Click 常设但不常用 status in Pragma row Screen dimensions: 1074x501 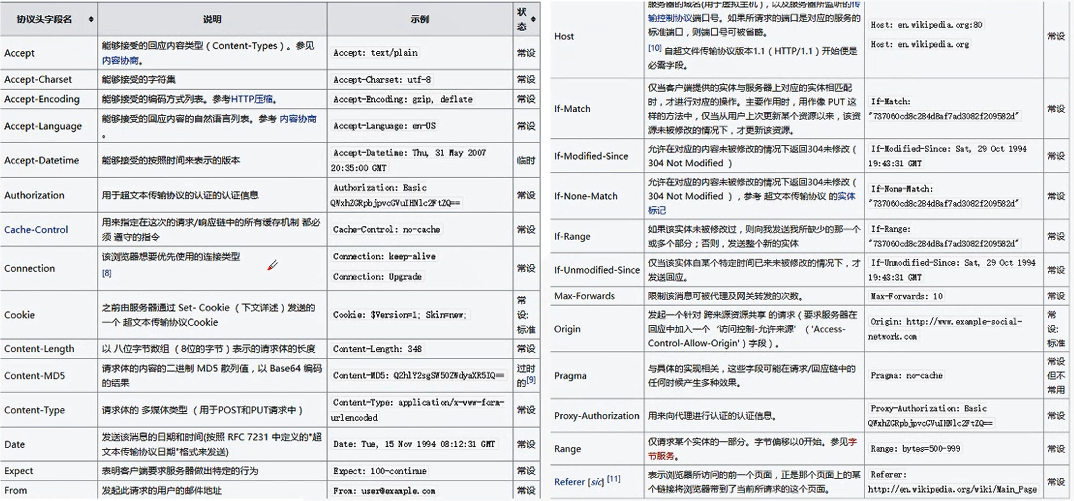[1056, 376]
